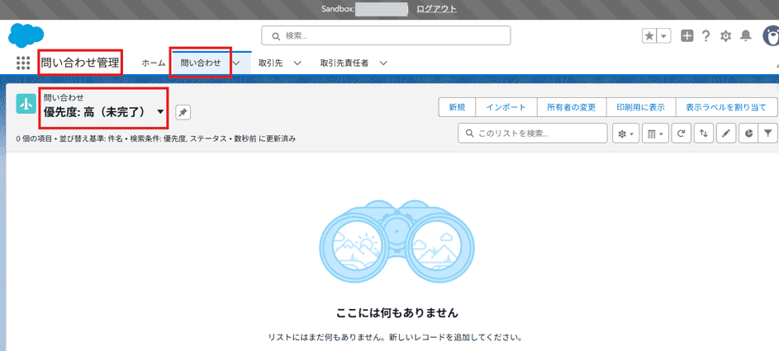
Task: Click the 印刷用に表示 button
Action: click(640, 107)
